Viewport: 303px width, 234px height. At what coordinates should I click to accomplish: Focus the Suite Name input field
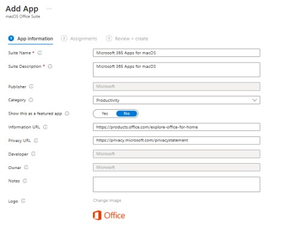tap(177, 53)
